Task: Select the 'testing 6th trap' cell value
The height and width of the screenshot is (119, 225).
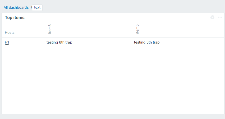Action: [x=59, y=42]
